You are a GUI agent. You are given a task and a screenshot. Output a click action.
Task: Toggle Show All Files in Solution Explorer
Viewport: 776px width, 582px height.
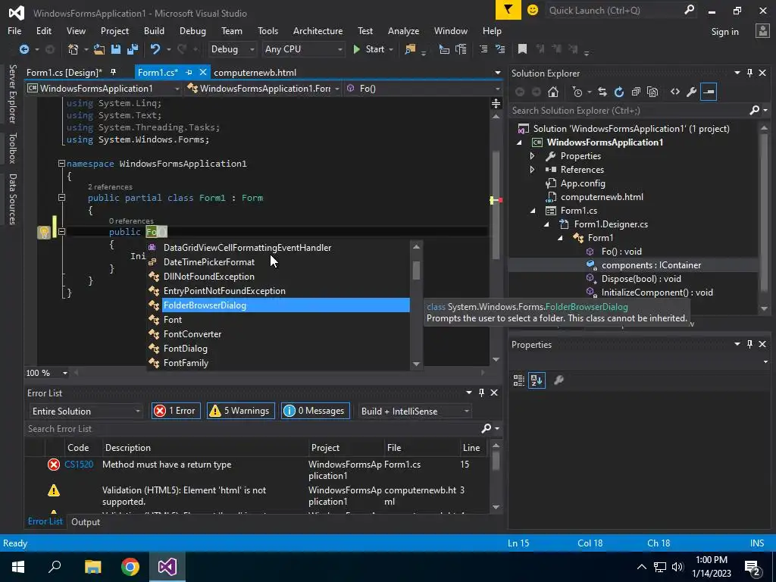pyautogui.click(x=652, y=92)
